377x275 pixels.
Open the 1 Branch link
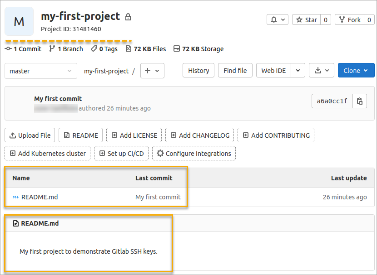point(66,49)
